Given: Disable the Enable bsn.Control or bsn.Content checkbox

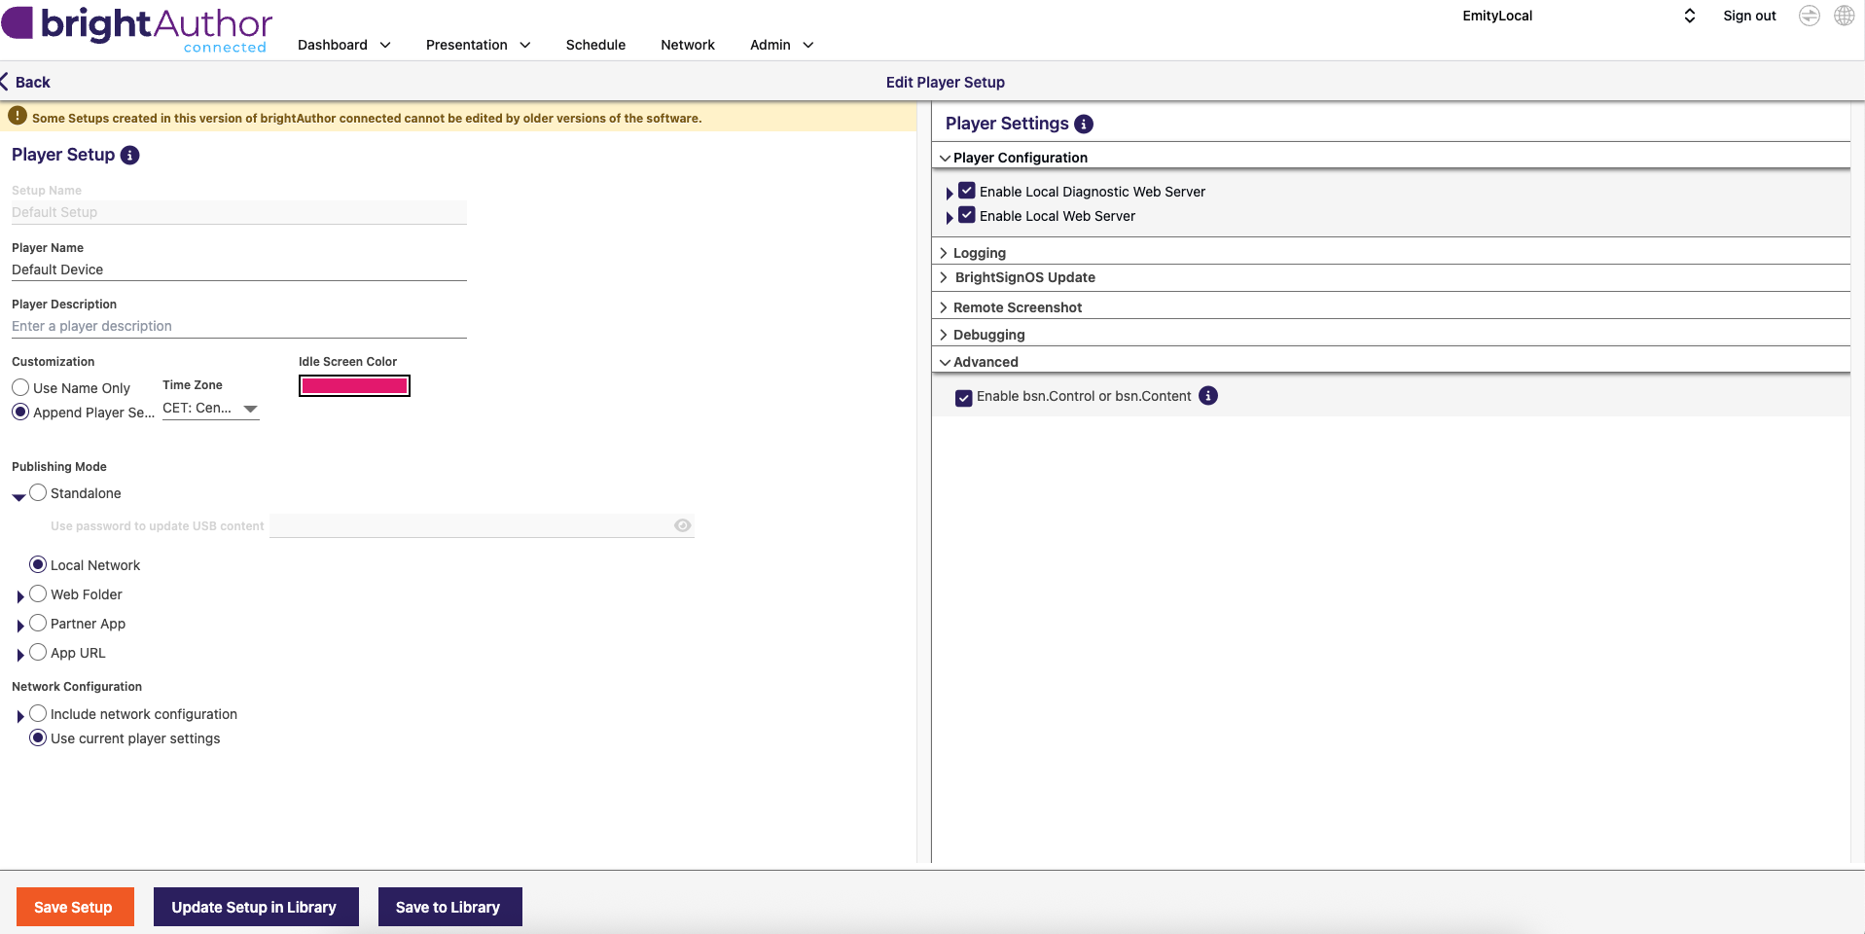Looking at the screenshot, I should click(963, 397).
